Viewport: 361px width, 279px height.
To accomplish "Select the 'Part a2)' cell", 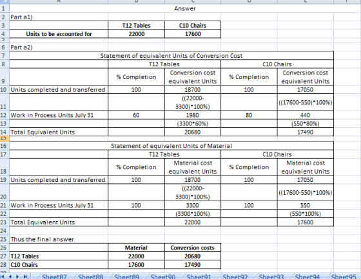I will tap(59, 48).
